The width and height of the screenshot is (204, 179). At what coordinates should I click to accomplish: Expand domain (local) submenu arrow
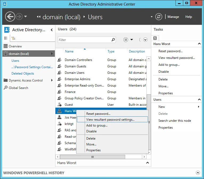click(52, 54)
